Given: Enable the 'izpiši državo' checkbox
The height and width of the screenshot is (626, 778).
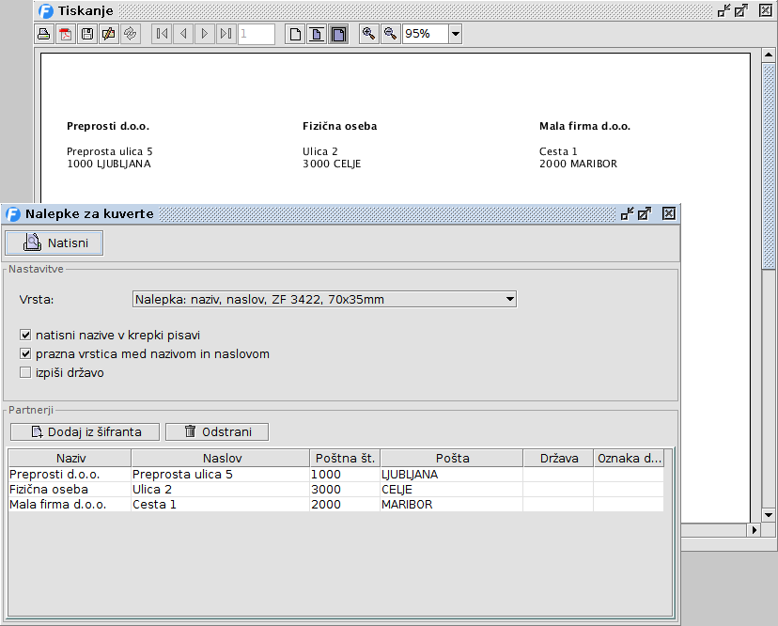Looking at the screenshot, I should click(x=26, y=372).
